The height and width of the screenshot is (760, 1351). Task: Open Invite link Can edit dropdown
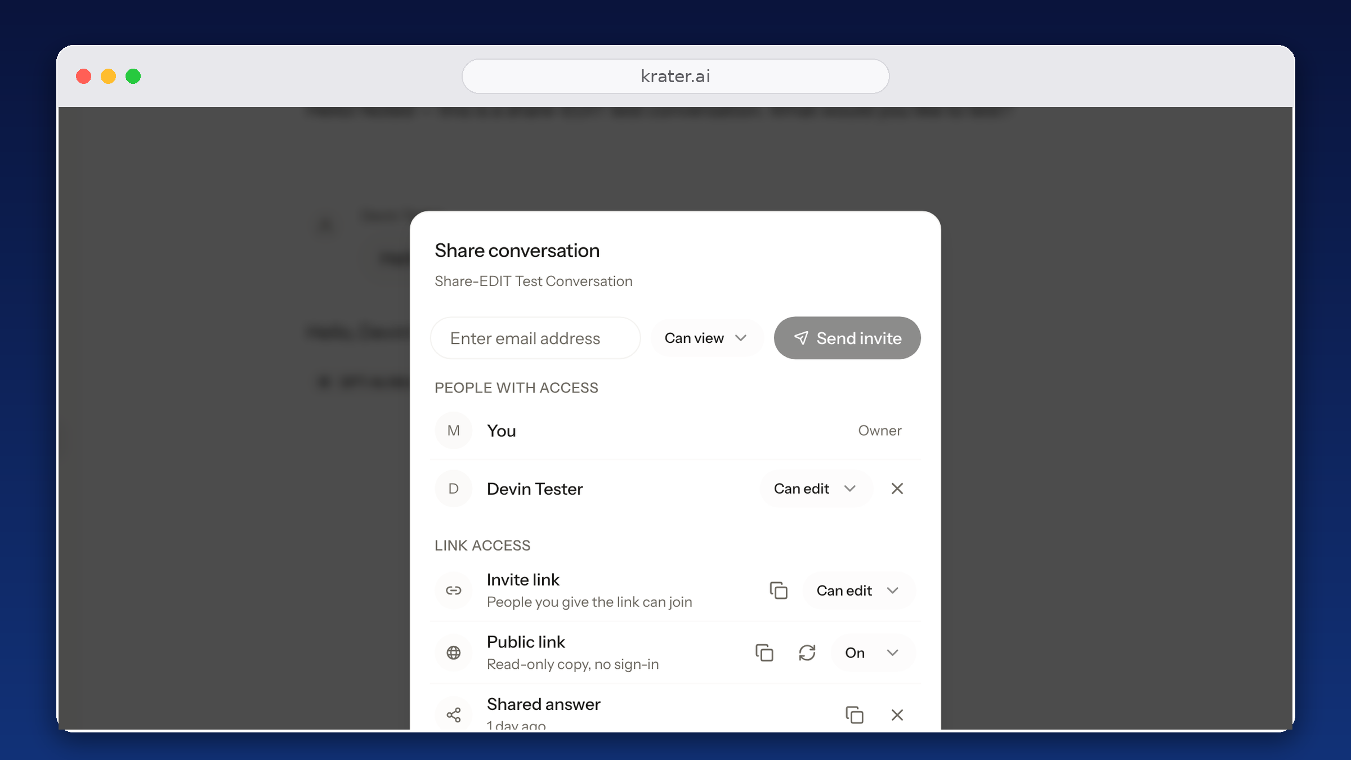(x=858, y=591)
